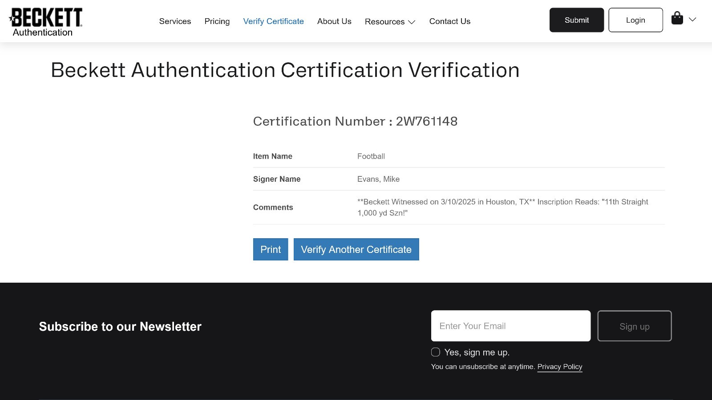Navigate to About Us
The height and width of the screenshot is (400, 712).
click(x=334, y=21)
